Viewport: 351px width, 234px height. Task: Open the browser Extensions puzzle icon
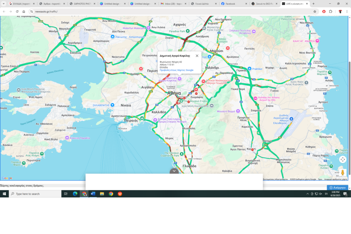pyautogui.click(x=331, y=11)
